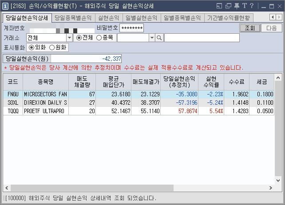Switch to 기간별수익률현황 tab
285x205 pixels.
pyautogui.click(x=229, y=18)
